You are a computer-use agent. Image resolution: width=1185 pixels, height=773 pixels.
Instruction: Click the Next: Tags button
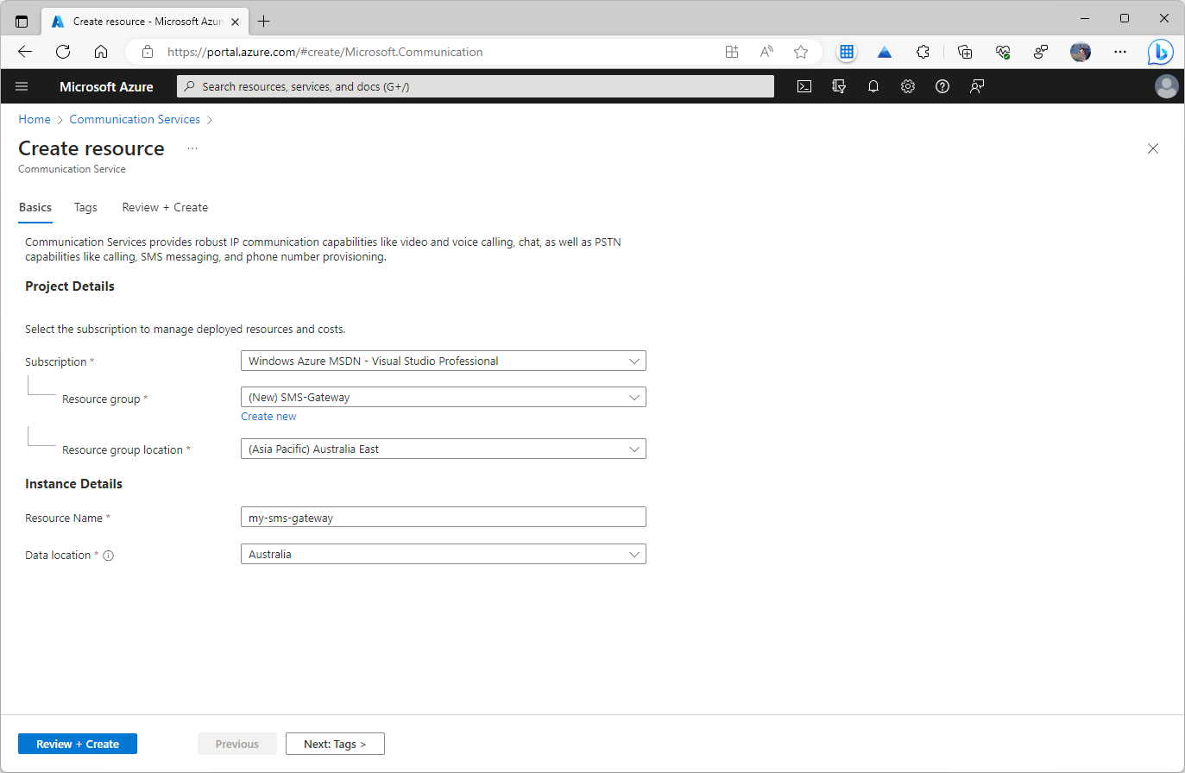(335, 744)
